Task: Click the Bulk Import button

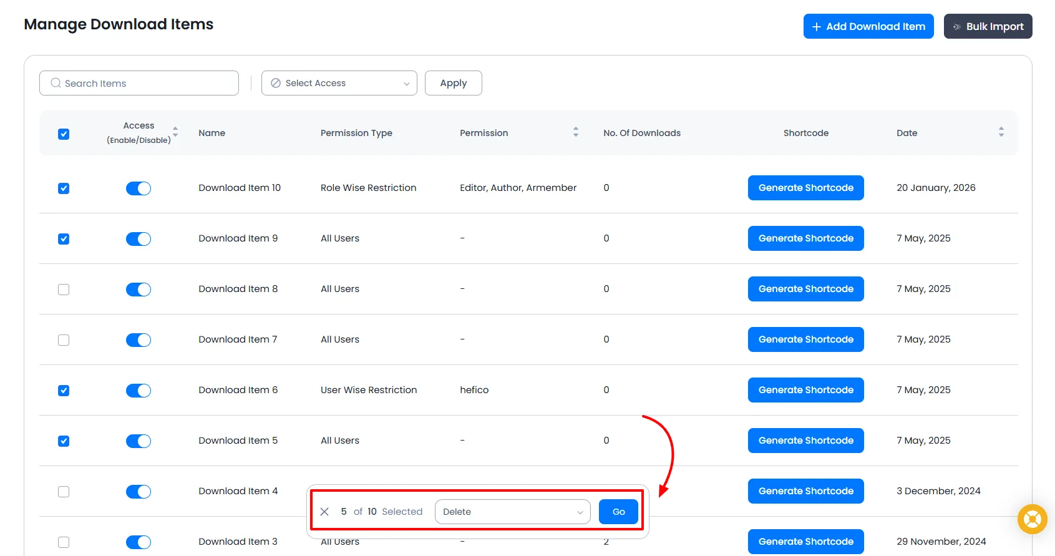Action: 988,26
